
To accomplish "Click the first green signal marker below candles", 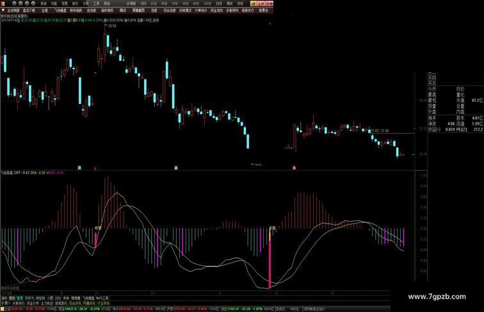I will point(79,168).
